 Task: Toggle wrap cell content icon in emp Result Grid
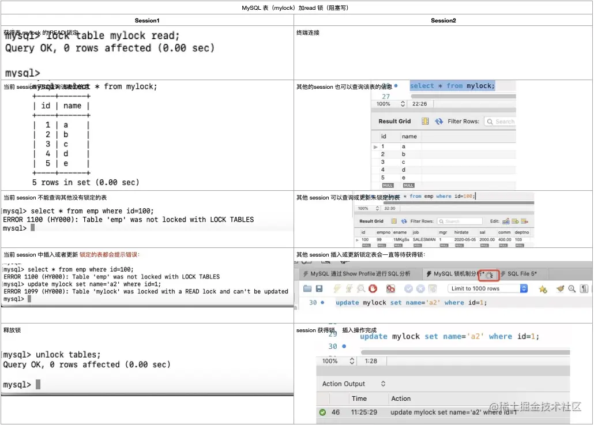pyautogui.click(x=394, y=221)
